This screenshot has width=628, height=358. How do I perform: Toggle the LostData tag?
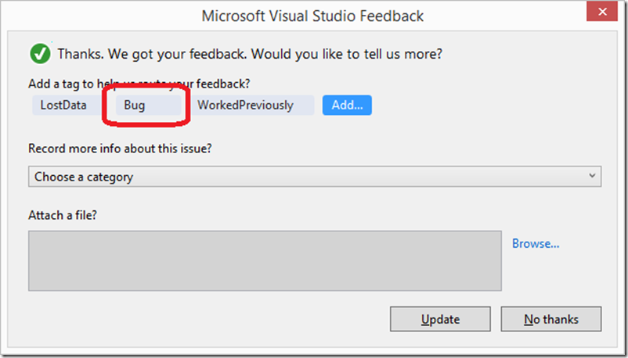click(63, 106)
